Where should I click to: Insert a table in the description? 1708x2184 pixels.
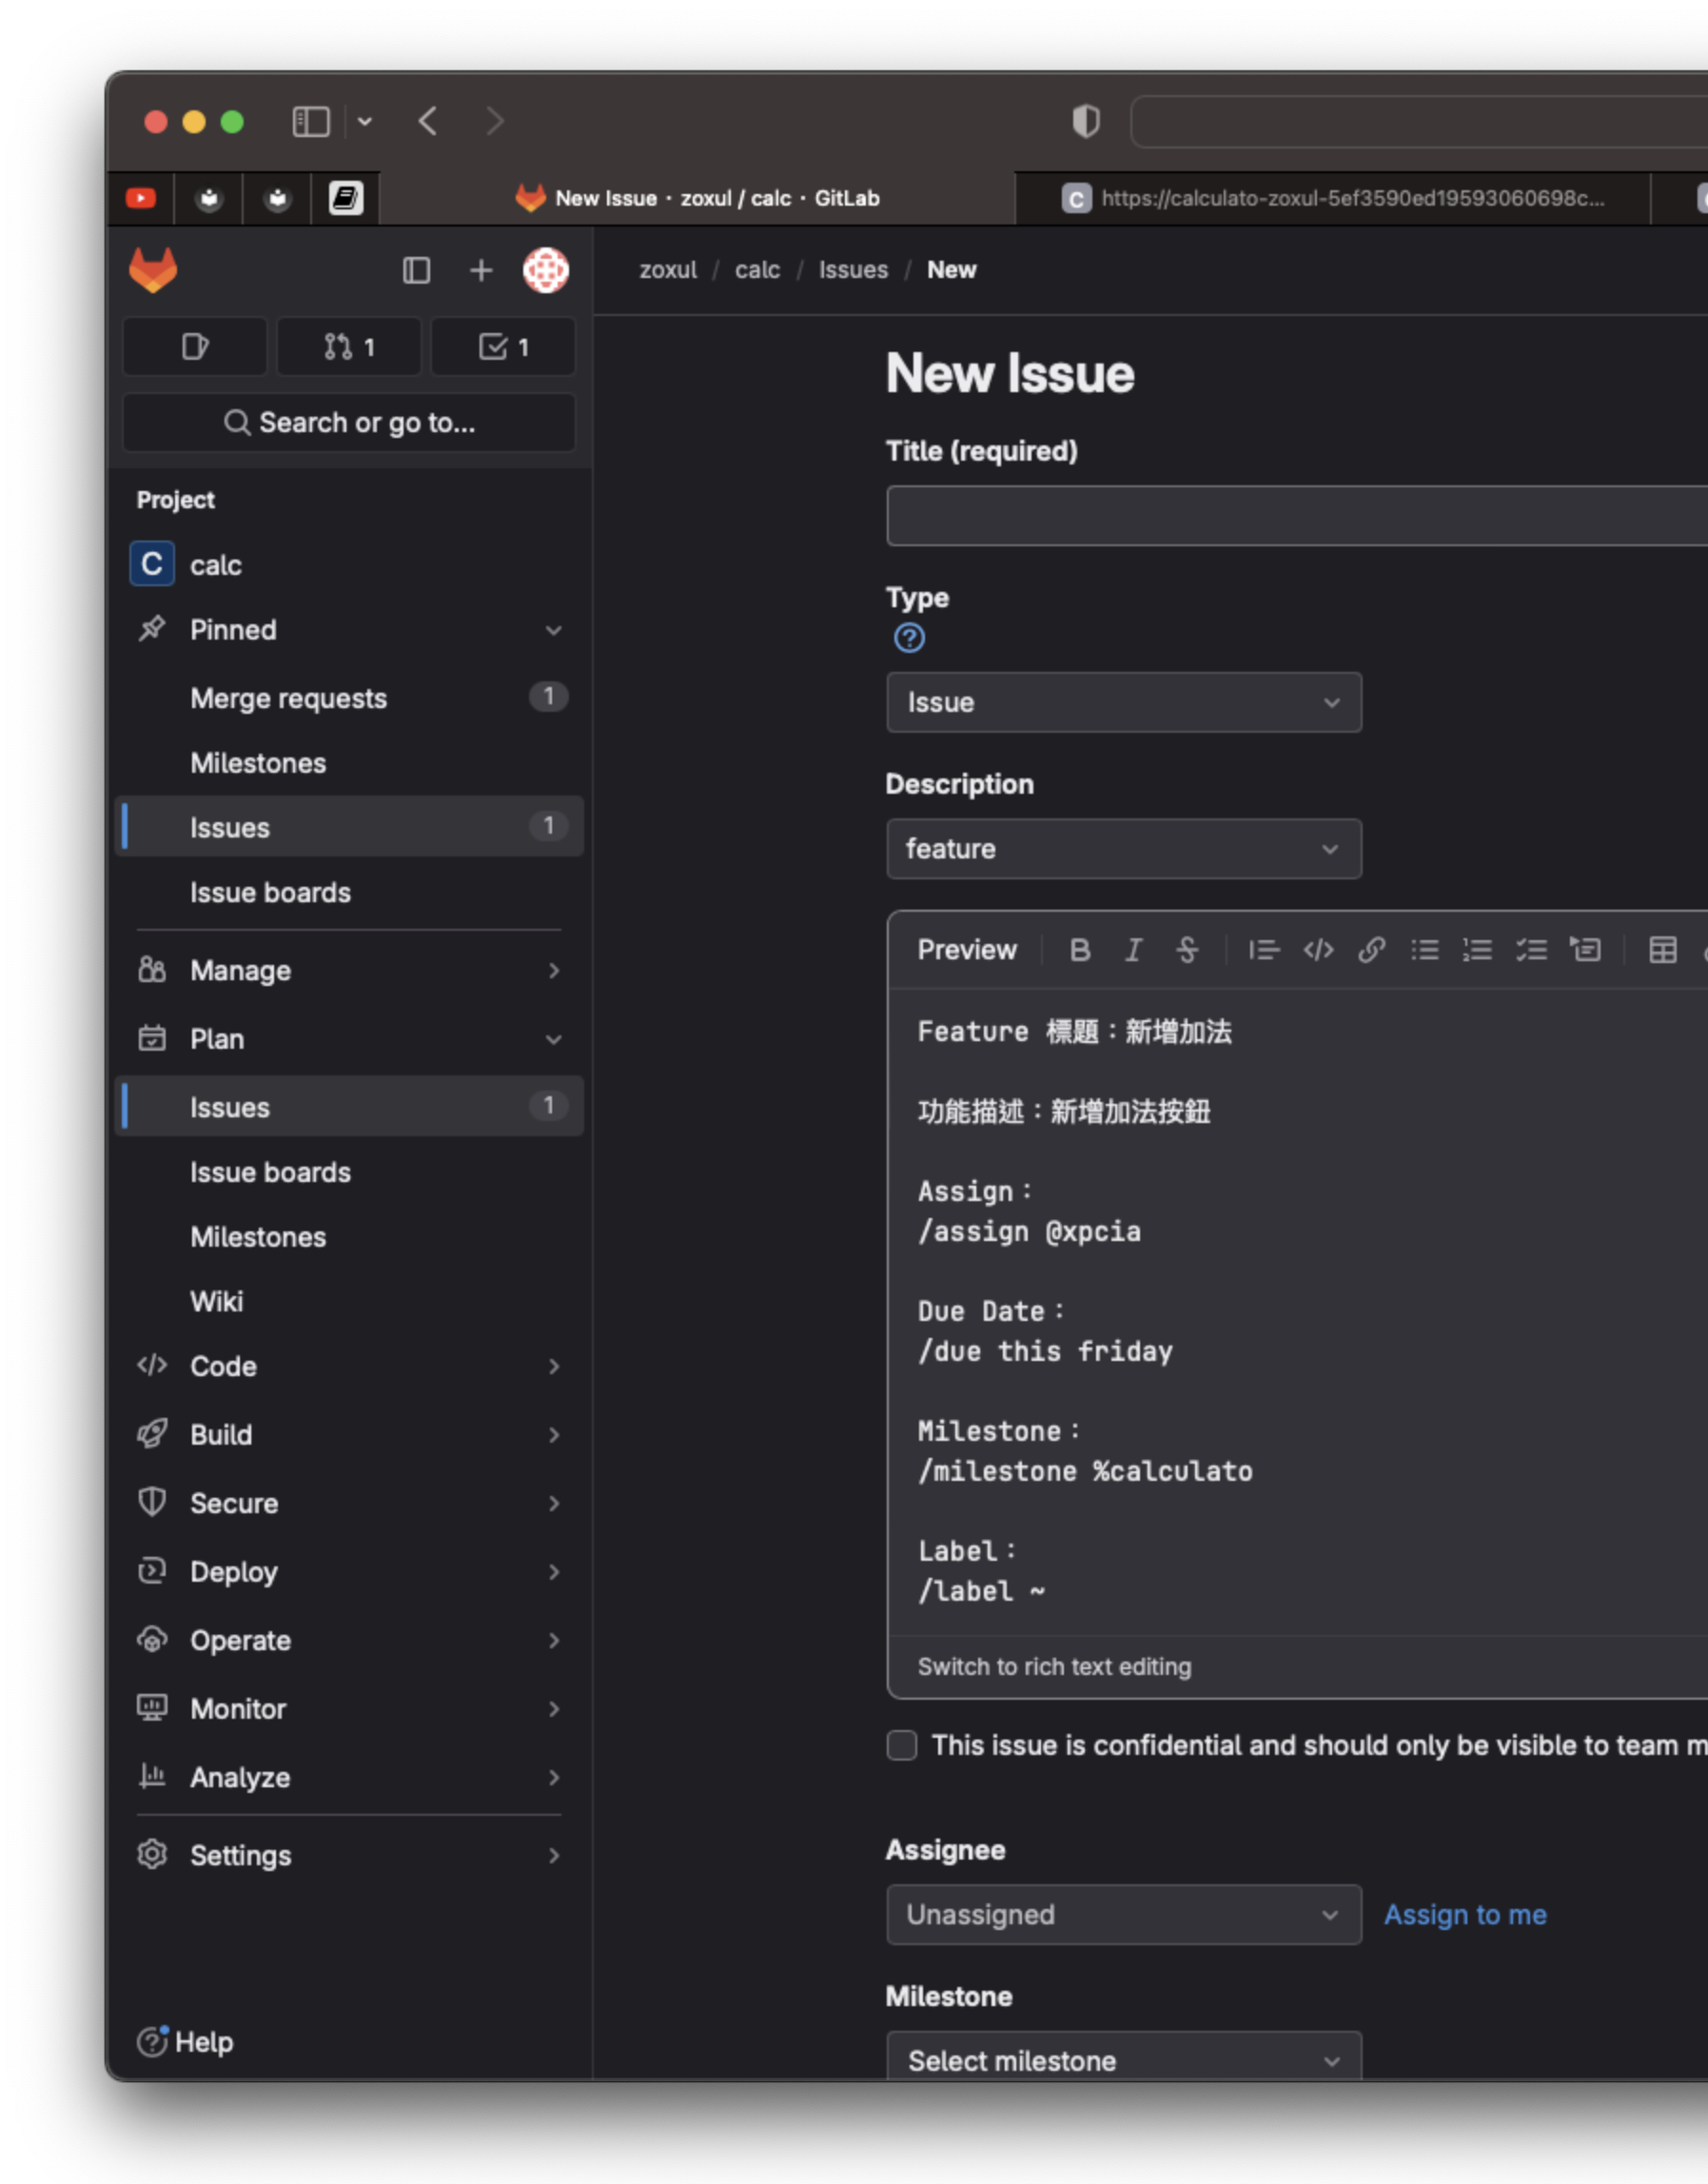click(x=1662, y=950)
